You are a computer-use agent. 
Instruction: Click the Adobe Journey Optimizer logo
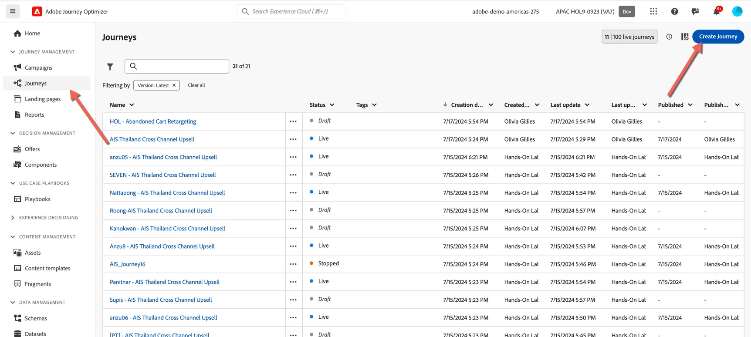(x=37, y=11)
